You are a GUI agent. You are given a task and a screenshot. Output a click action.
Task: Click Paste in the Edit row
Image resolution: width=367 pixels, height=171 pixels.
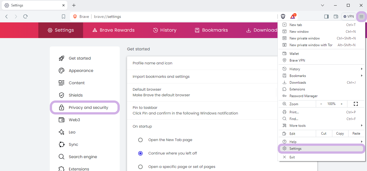click(356, 133)
